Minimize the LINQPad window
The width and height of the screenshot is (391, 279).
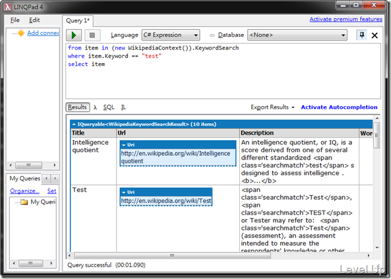point(343,5)
